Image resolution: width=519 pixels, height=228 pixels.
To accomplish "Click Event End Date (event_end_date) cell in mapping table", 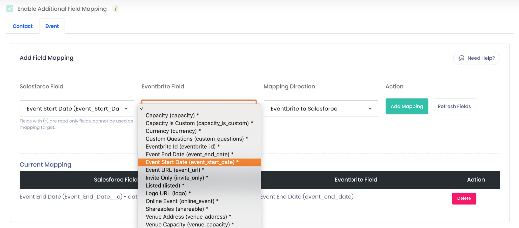I will tap(307, 197).
